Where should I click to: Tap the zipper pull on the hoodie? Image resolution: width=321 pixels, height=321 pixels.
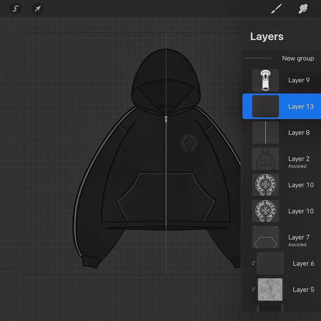tap(166, 119)
